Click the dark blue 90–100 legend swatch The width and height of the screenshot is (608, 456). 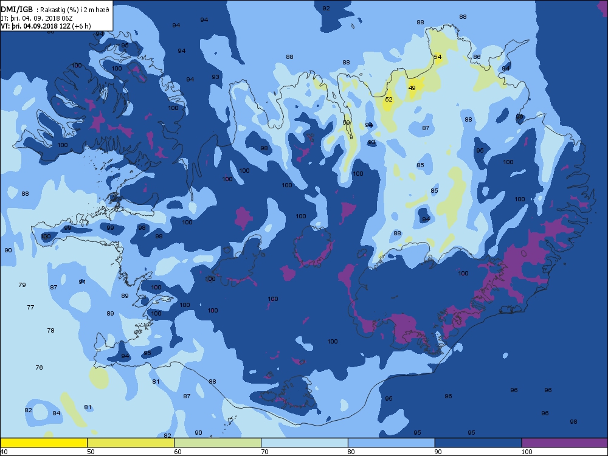pos(478,443)
